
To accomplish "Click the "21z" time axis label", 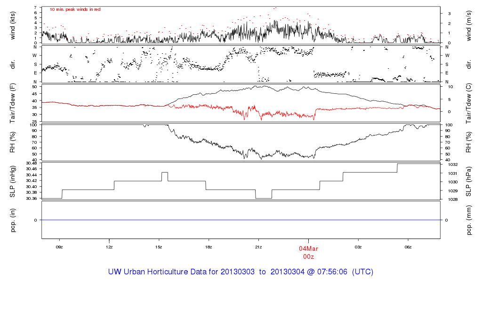I will pyautogui.click(x=258, y=247).
